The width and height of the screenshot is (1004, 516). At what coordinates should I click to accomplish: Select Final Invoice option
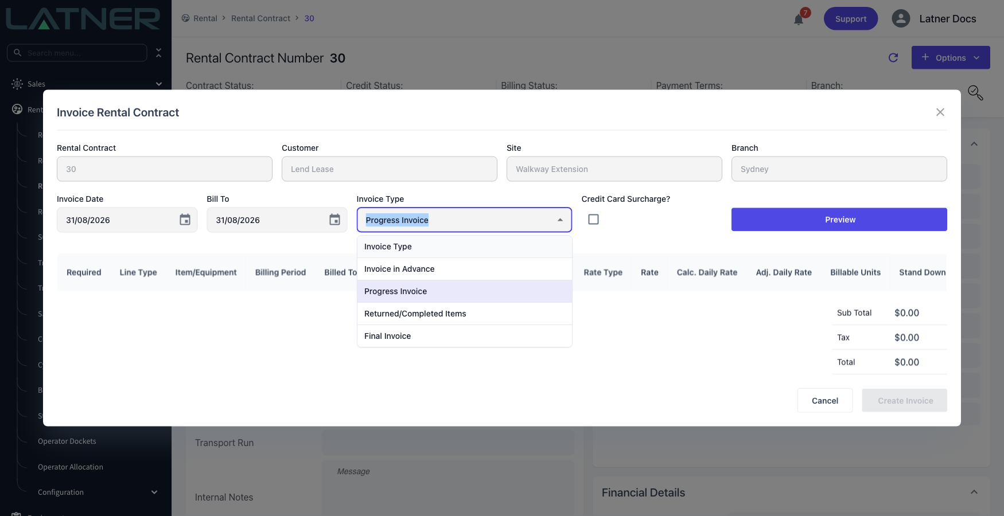coord(464,336)
